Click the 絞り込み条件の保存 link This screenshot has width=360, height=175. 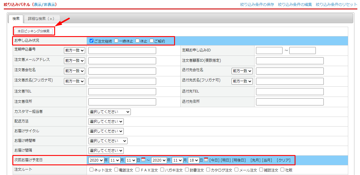[x=257, y=4]
